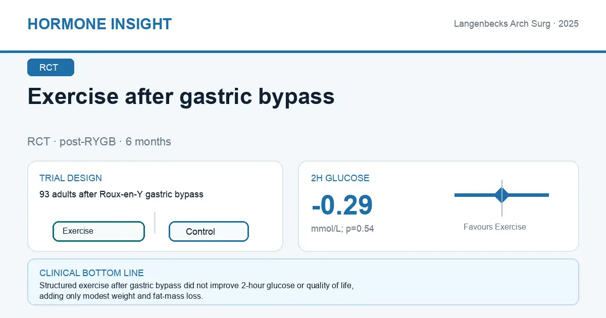This screenshot has width=606, height=318.
Task: Click the CLINICAL BOTTOM LINE heading
Action: 91,273
